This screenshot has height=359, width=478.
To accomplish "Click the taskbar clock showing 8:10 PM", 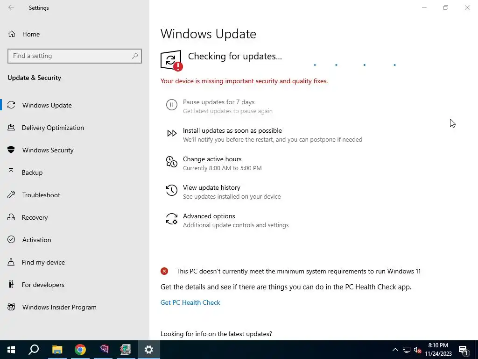I will tap(438, 350).
